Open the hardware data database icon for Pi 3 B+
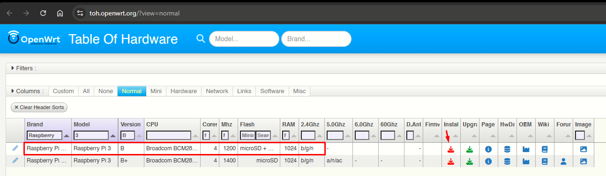This screenshot has height=176, width=606. point(507,161)
